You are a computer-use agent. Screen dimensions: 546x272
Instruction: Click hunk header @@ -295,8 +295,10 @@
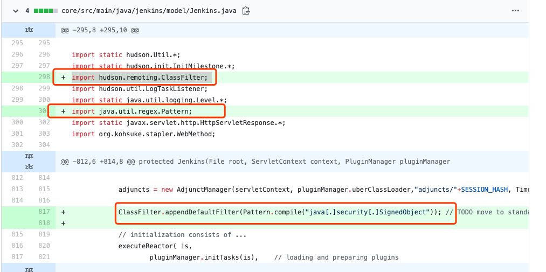tap(100, 30)
